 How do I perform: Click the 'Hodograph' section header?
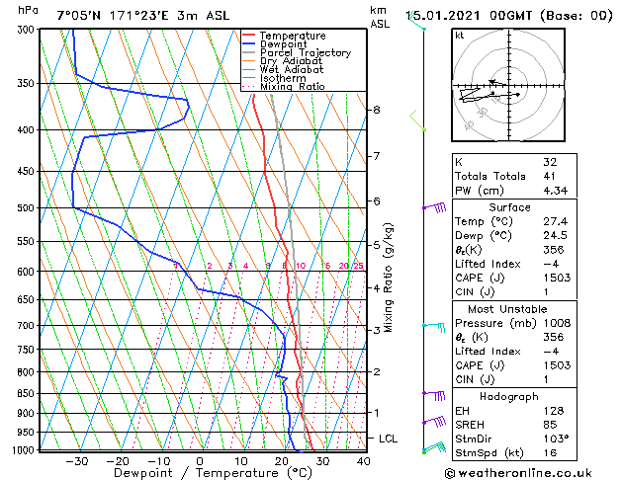[x=509, y=397]
